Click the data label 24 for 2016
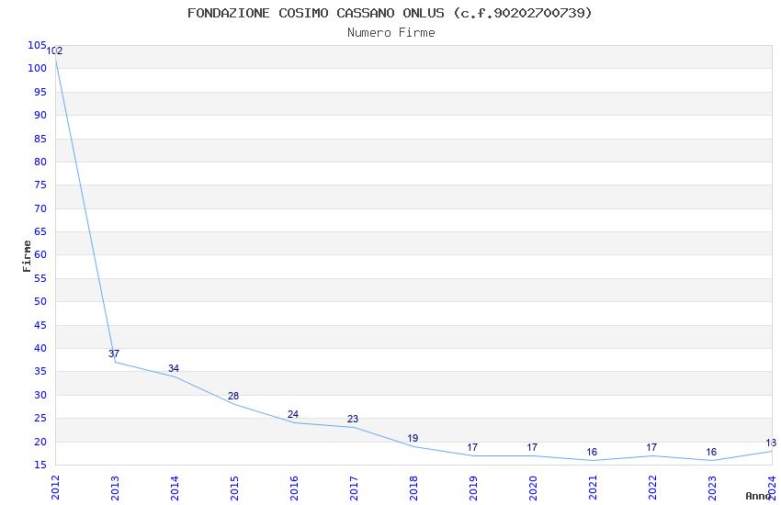The width and height of the screenshot is (781, 505). (x=293, y=414)
